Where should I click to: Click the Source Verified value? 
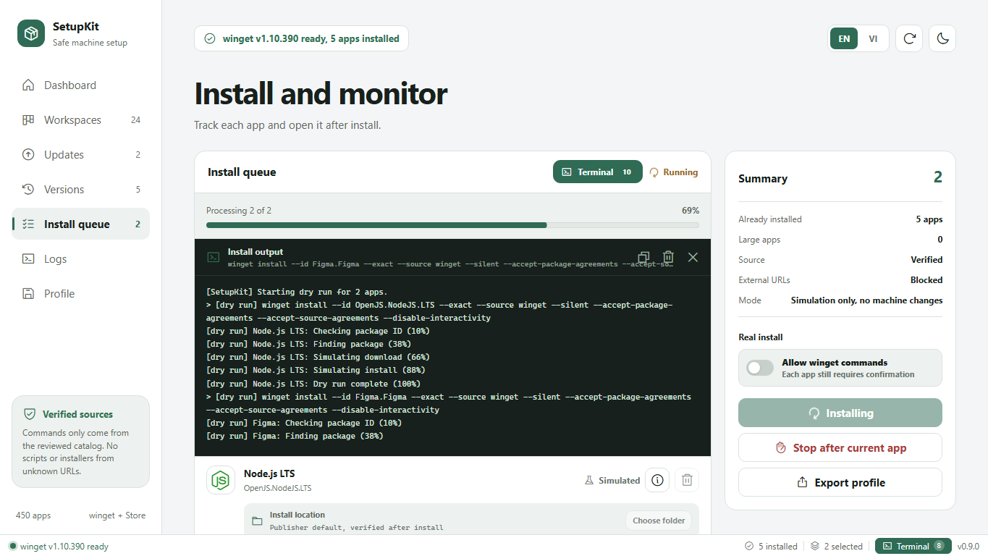click(926, 260)
